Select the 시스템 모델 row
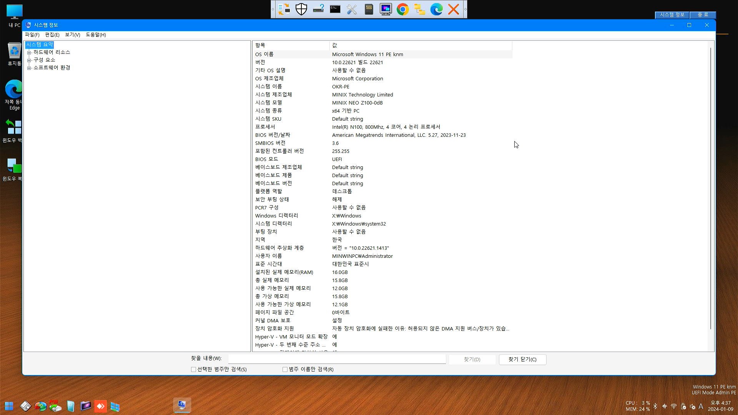 382,103
